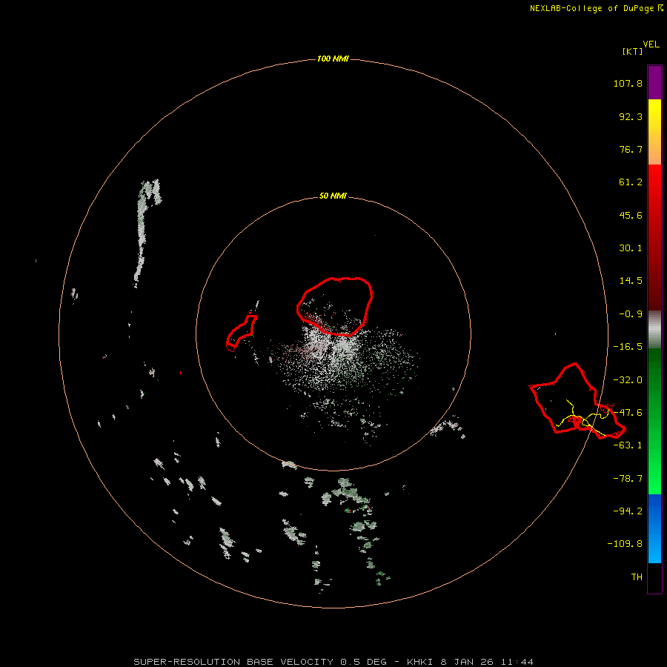Click the TH threshold label

click(x=637, y=577)
